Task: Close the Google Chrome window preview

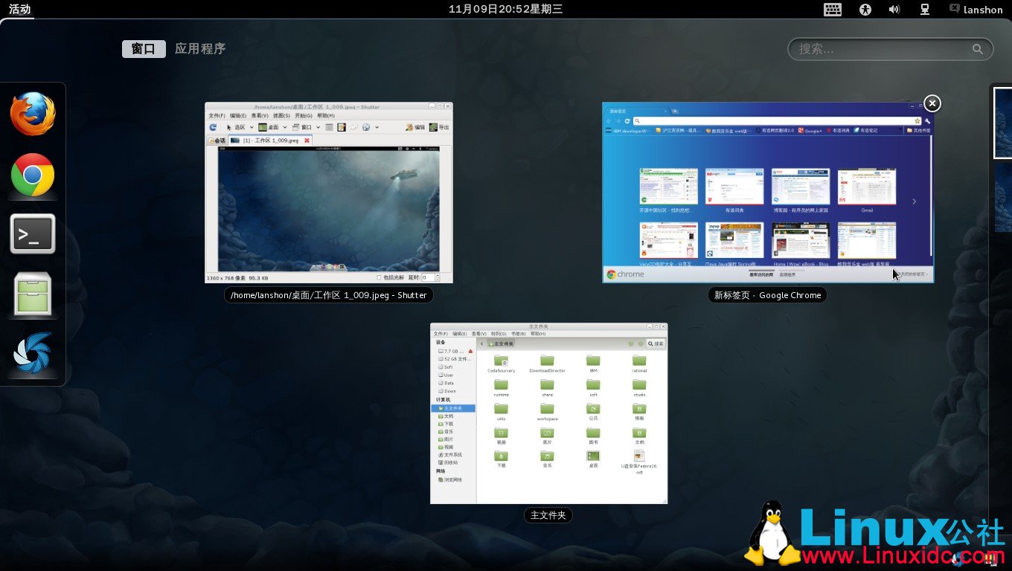Action: tap(932, 103)
